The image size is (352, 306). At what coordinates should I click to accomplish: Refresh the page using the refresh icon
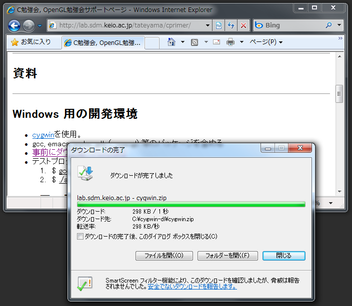(x=231, y=25)
